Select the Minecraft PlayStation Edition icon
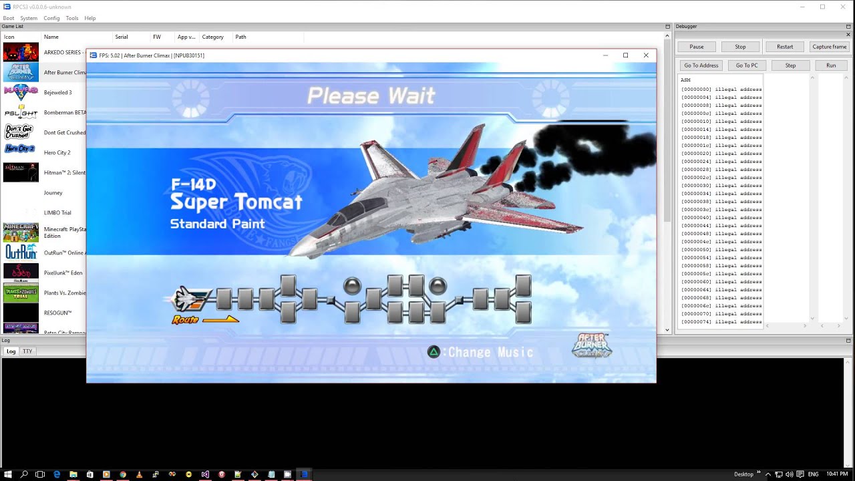 pos(21,232)
